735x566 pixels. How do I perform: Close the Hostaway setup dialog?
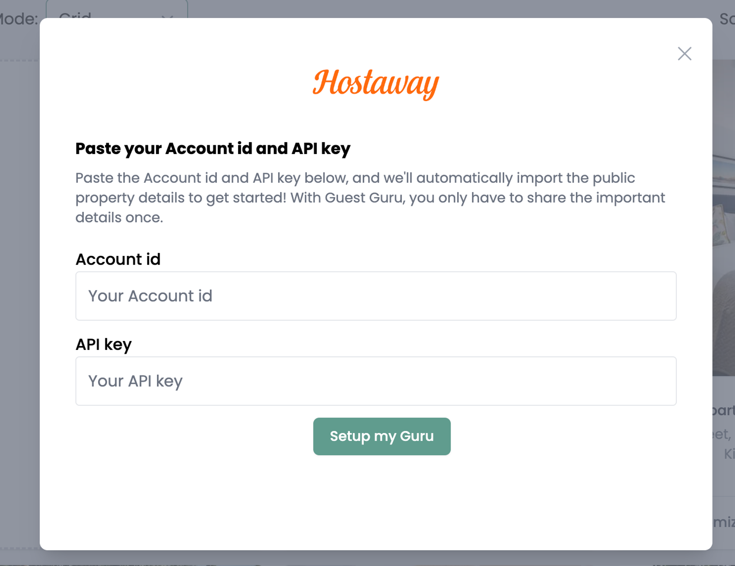coord(684,54)
